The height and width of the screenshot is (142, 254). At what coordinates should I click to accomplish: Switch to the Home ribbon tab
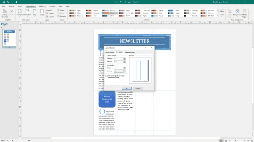11,6
